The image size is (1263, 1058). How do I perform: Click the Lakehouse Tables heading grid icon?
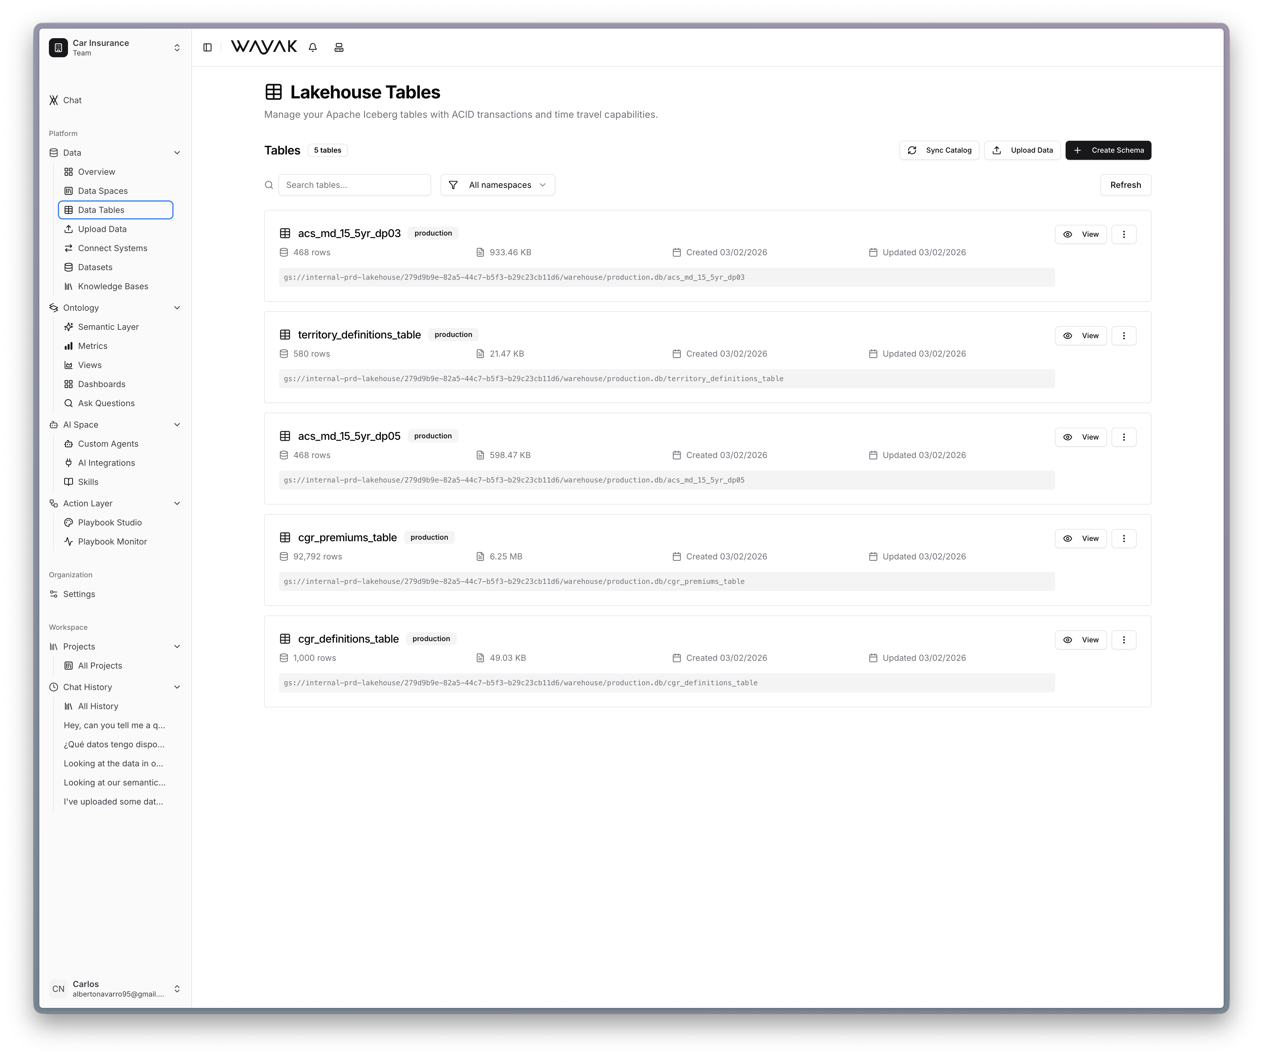pos(274,92)
